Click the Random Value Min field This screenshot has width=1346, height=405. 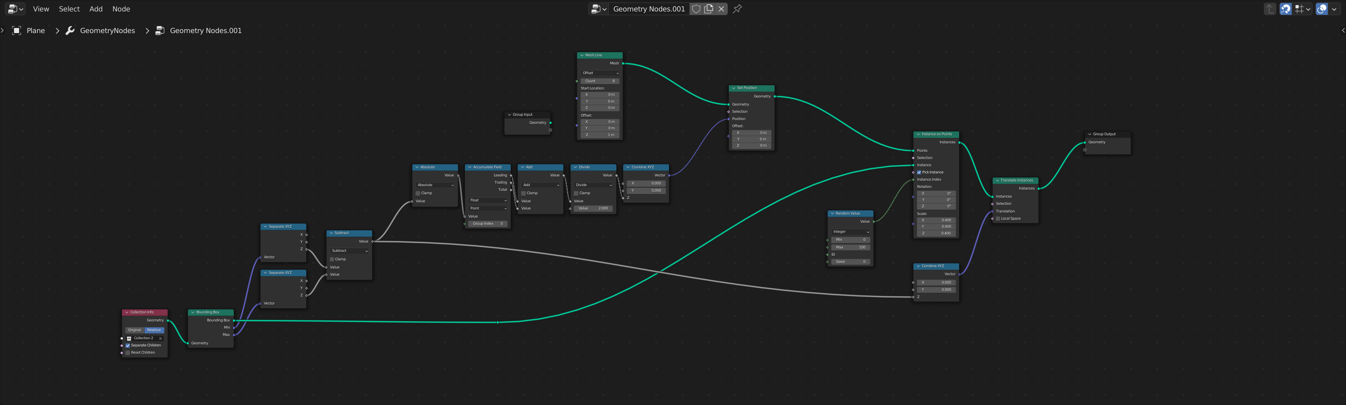851,240
